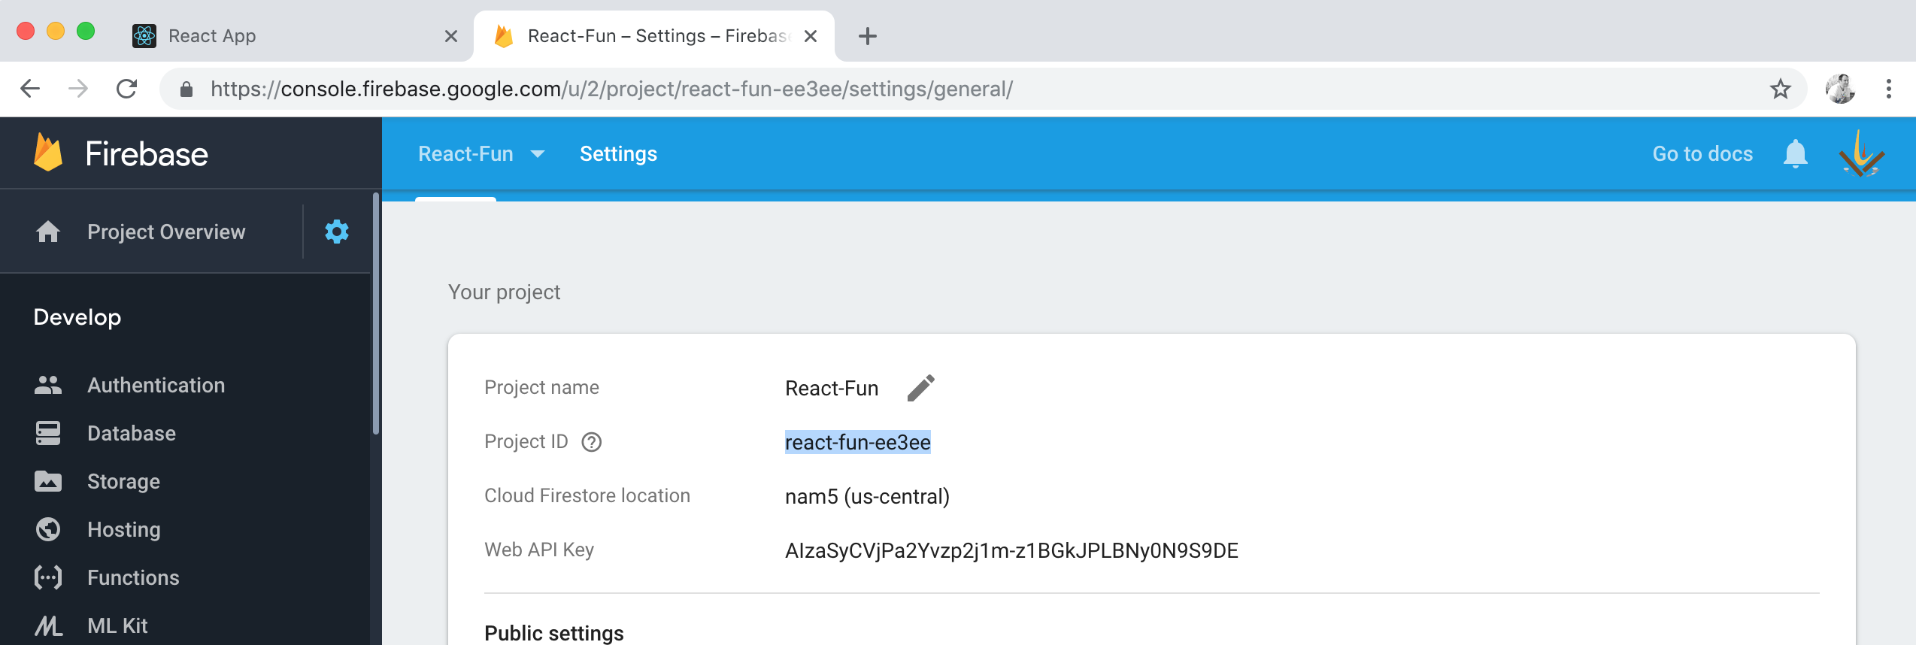
Task: Click the nam5 (us-central) location value
Action: [867, 496]
